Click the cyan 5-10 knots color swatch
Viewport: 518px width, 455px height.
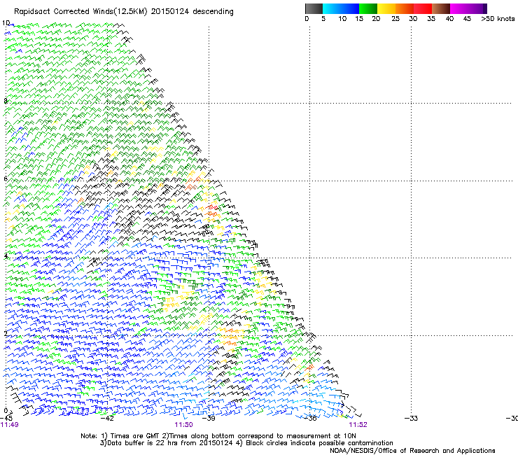pos(332,8)
